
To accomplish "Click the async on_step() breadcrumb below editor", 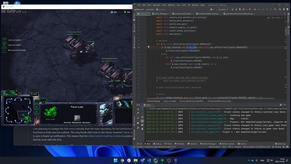I will tap(170, 101).
